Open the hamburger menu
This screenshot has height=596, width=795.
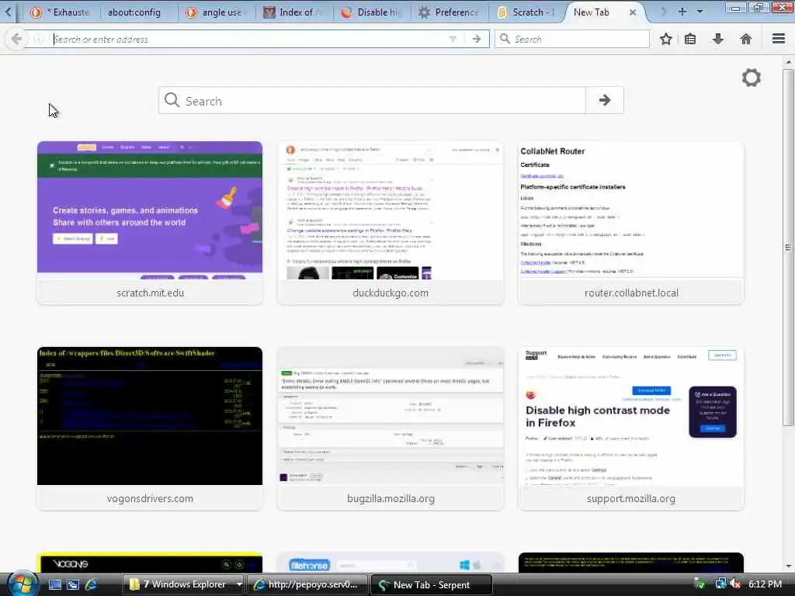(x=779, y=39)
